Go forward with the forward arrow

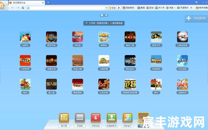click(18, 8)
